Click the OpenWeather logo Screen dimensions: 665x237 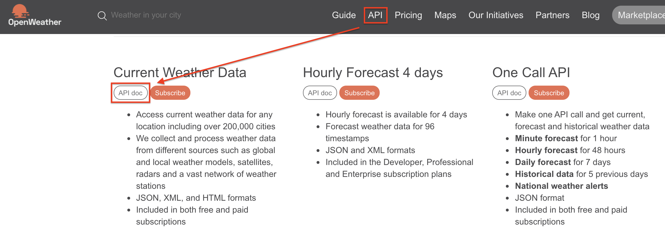35,15
